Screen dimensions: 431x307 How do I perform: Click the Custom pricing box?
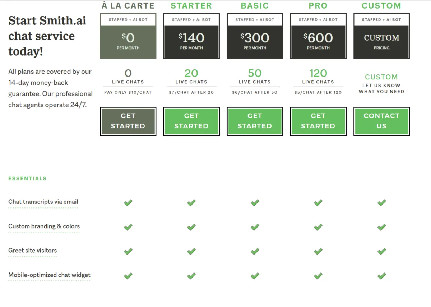pyautogui.click(x=381, y=41)
